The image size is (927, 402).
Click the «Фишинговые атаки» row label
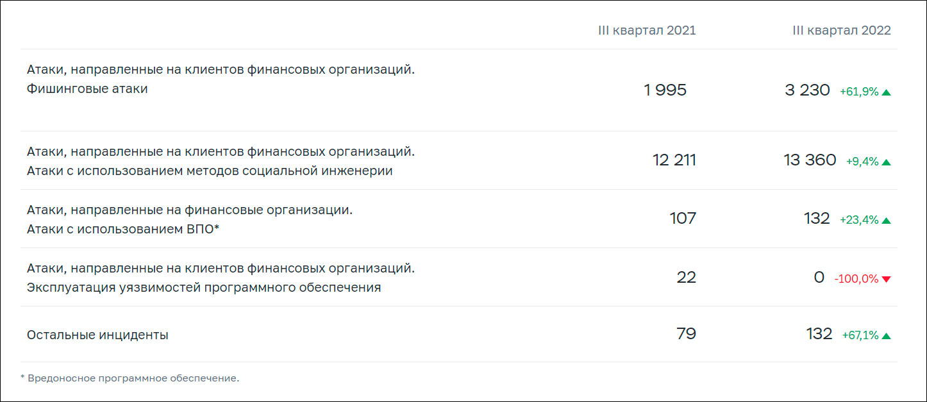coord(87,89)
